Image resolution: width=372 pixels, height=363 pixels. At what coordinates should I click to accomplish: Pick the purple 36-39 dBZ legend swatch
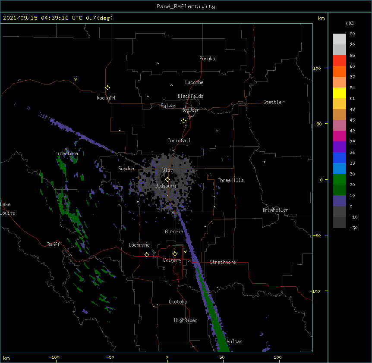point(339,147)
